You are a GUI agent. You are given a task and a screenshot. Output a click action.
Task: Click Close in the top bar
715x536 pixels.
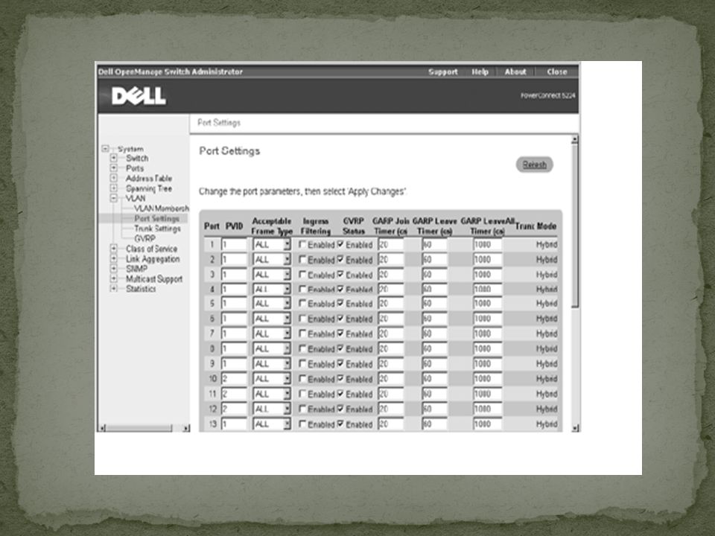(x=557, y=71)
